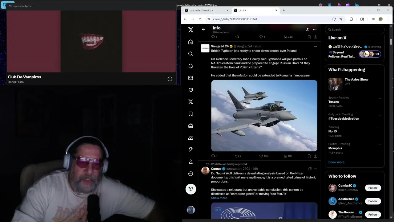Follow TheBreeze account
The width and height of the screenshot is (394, 222).
pyautogui.click(x=373, y=214)
